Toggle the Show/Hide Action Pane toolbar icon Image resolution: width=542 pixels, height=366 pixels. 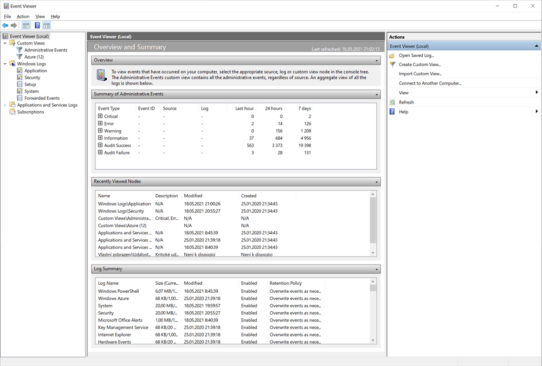point(46,25)
